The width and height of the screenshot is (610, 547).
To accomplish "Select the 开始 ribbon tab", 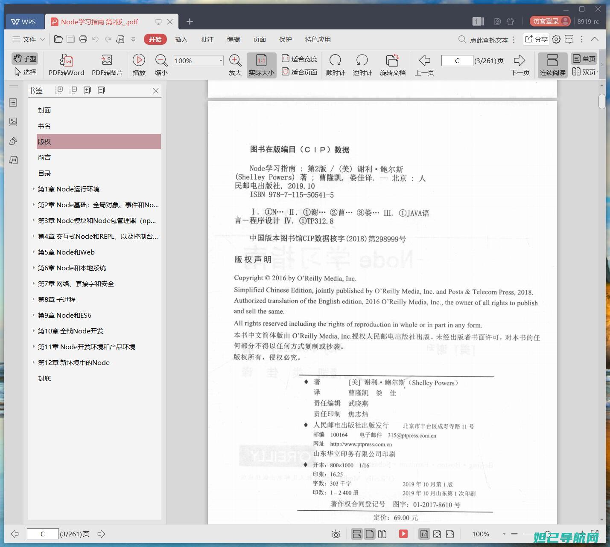I will pos(155,39).
